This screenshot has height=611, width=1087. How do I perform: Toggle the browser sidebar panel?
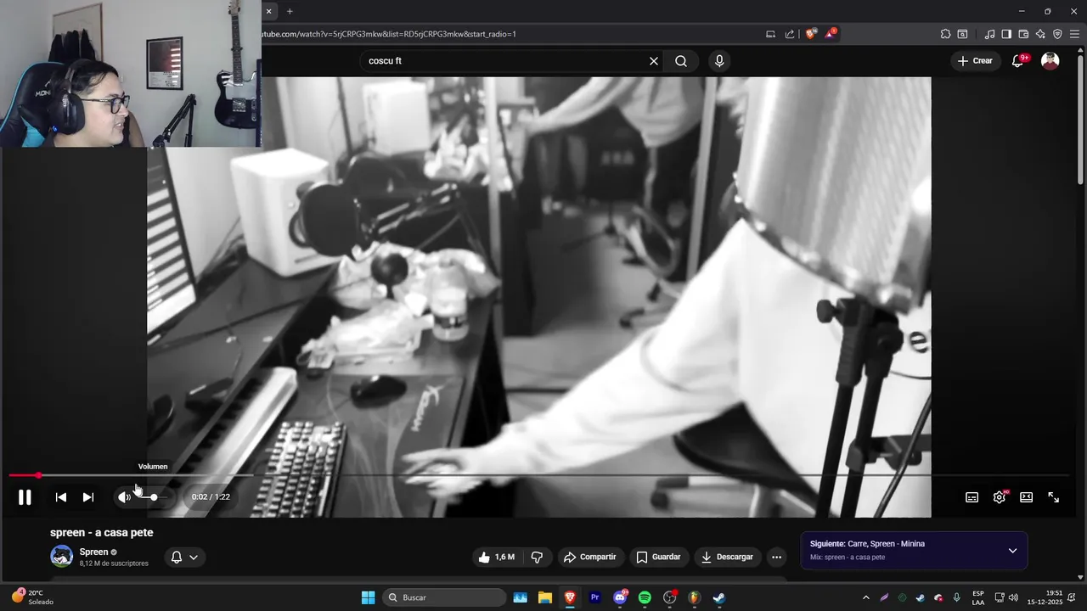tap(1006, 34)
